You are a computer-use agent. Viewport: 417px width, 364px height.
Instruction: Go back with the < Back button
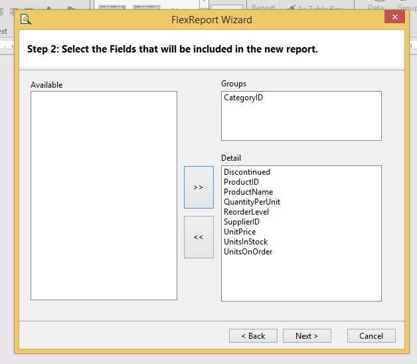tap(253, 336)
